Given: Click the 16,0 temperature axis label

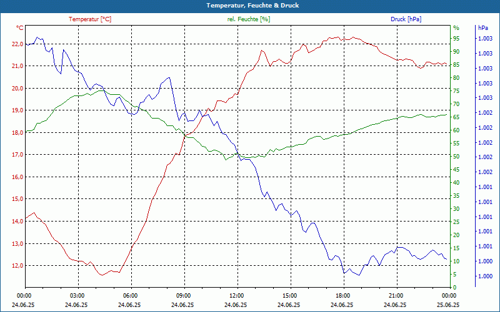Looking at the screenshot, I should (x=17, y=177).
